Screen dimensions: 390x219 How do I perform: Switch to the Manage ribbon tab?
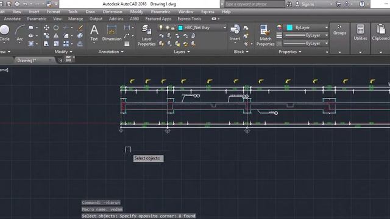(x=76, y=19)
